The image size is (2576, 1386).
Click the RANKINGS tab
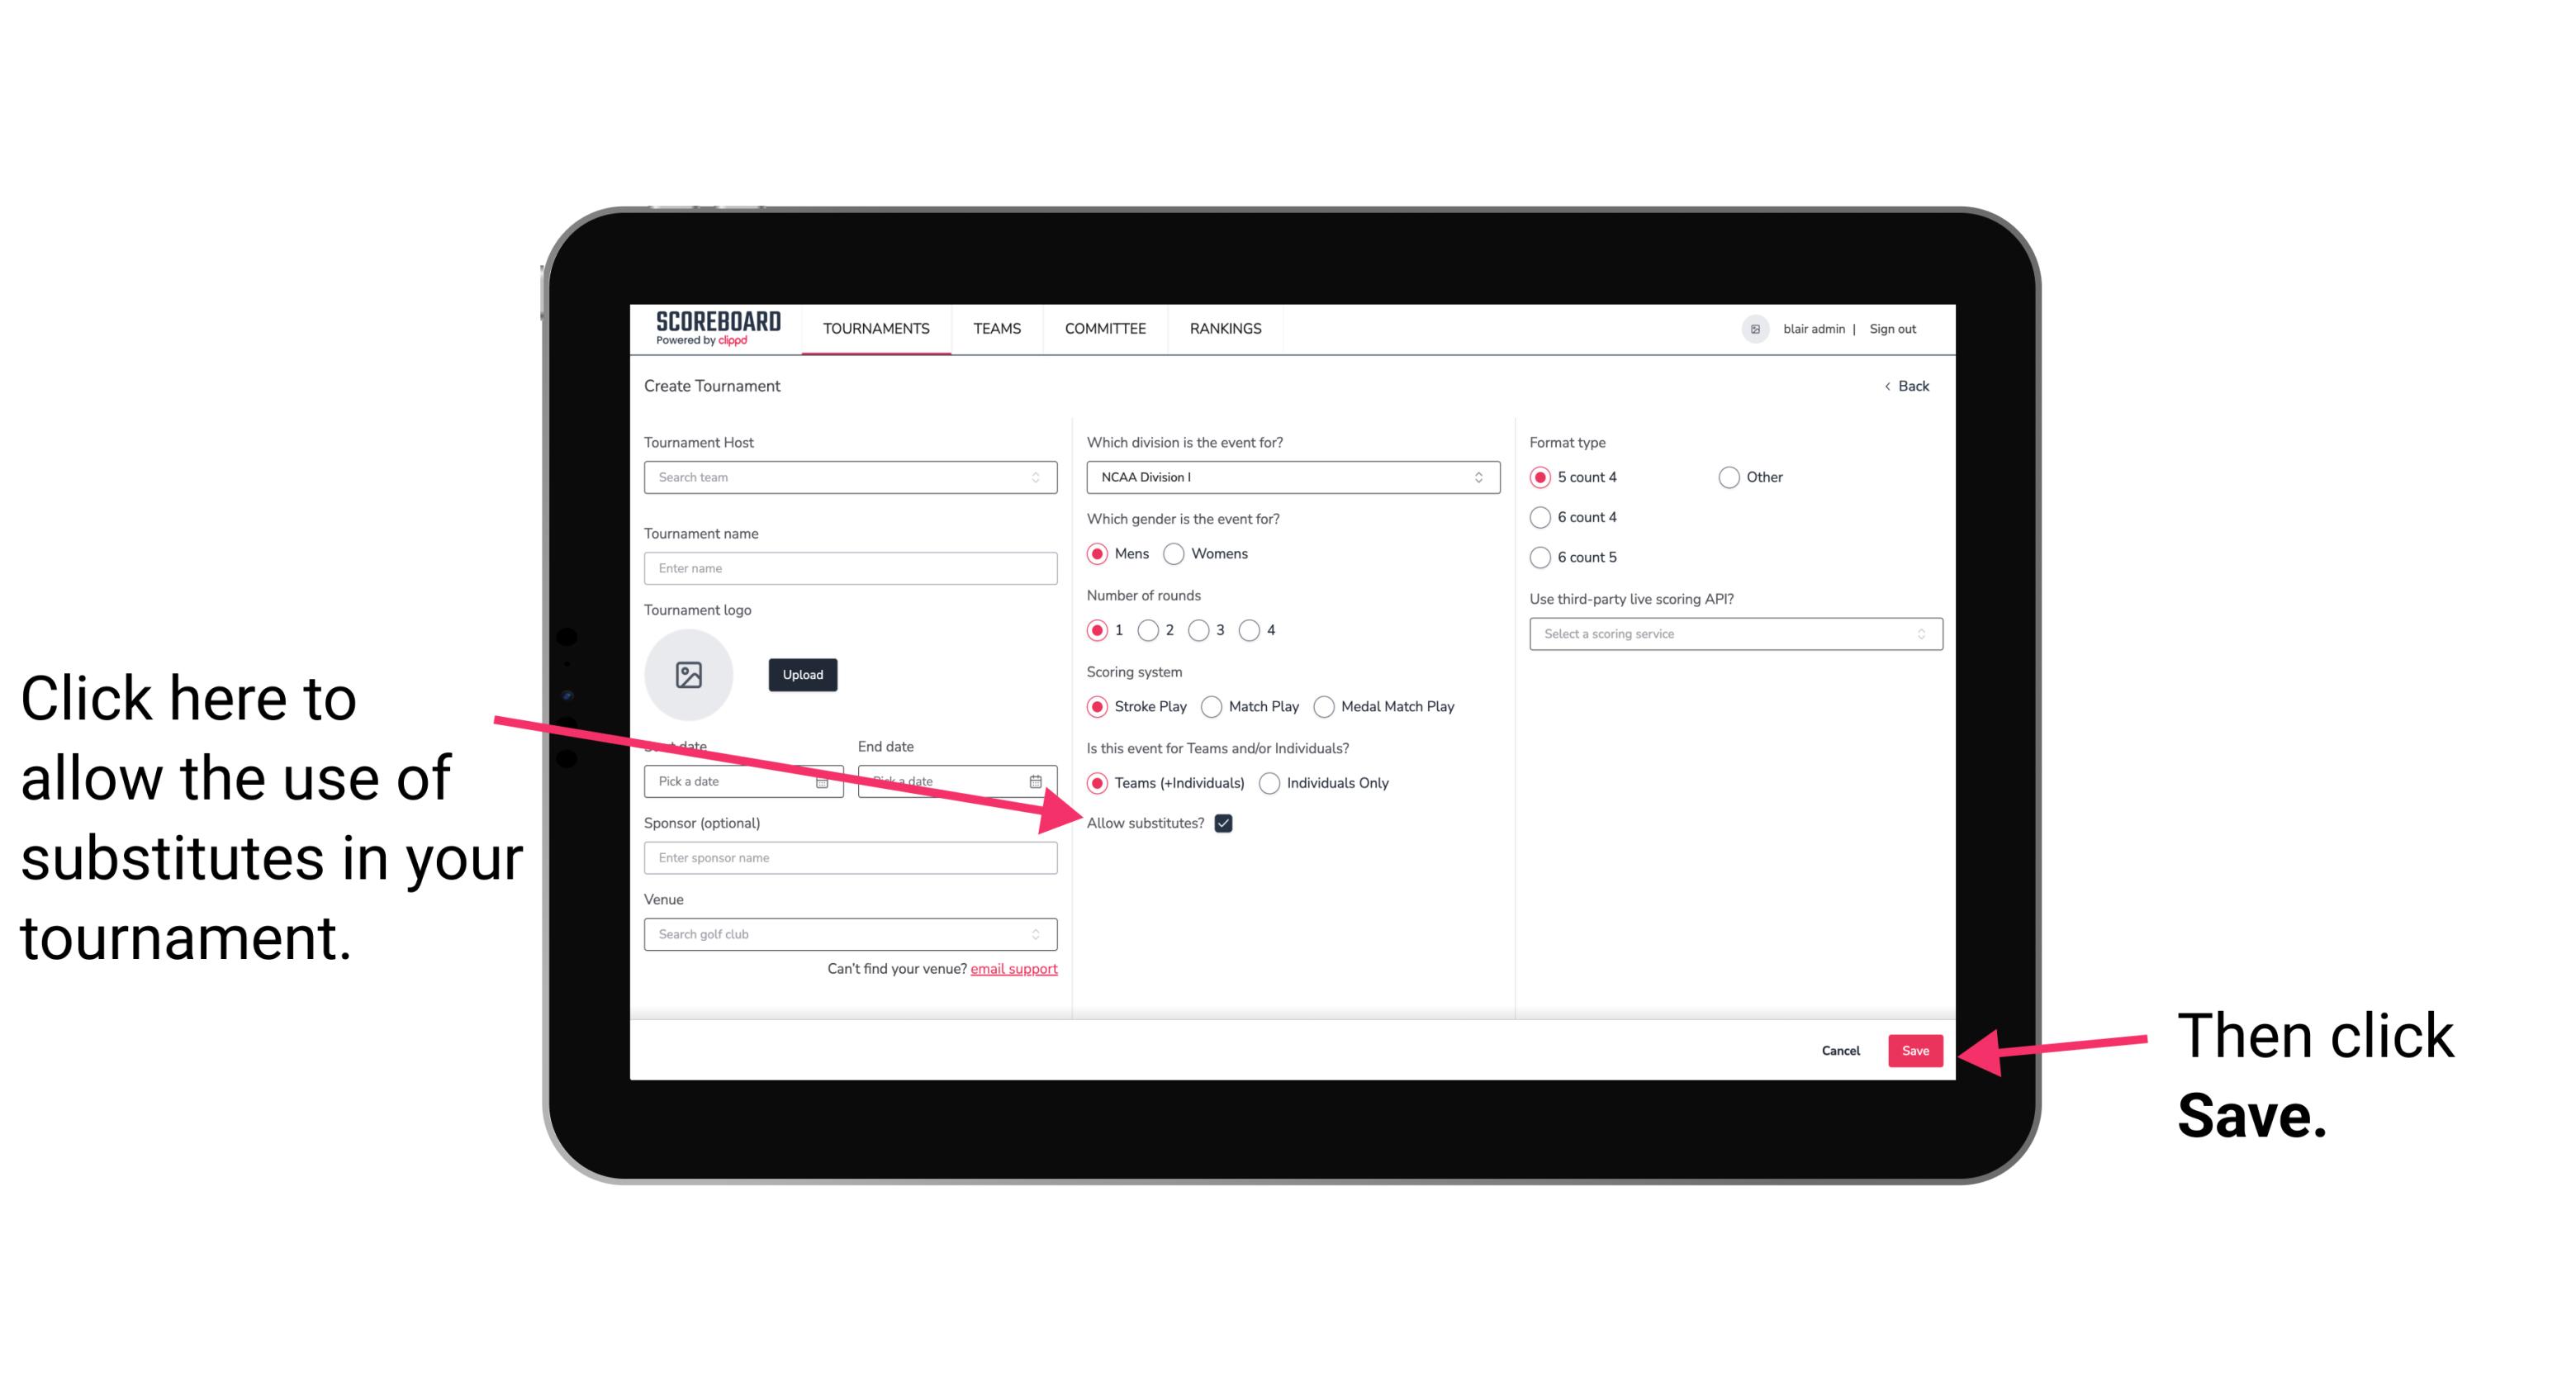1225,328
